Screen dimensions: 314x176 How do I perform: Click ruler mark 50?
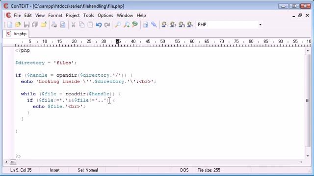[x=162, y=41]
